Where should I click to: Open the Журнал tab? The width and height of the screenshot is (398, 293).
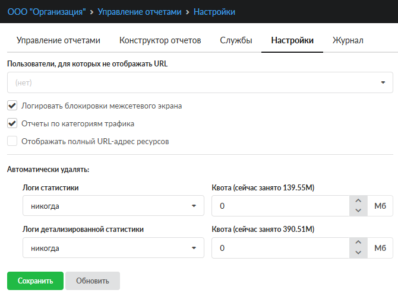coord(348,40)
